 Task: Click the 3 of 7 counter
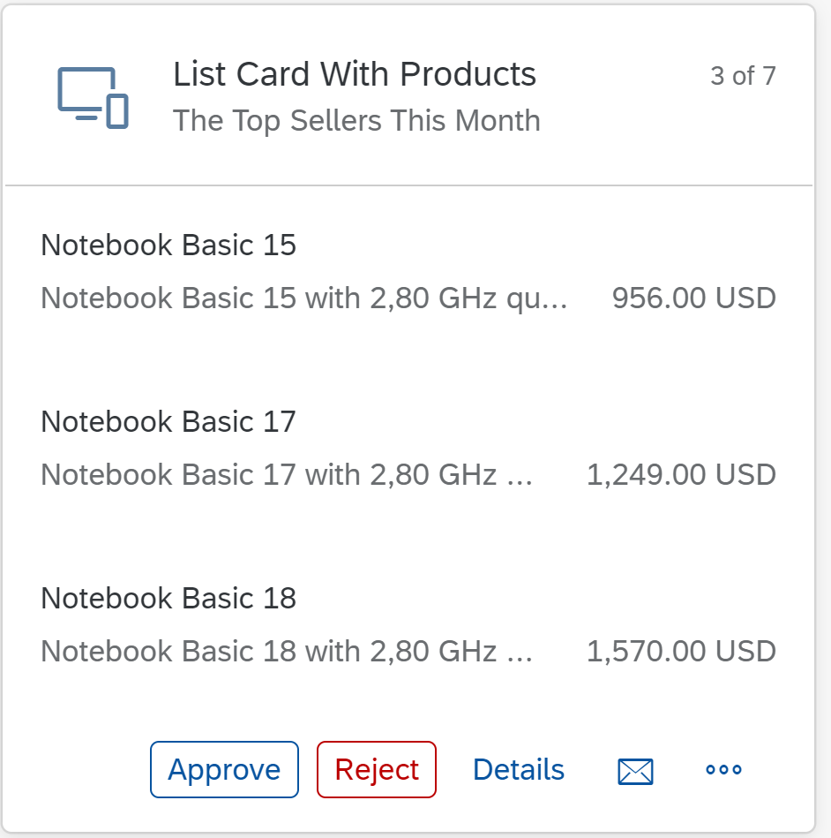click(x=743, y=76)
